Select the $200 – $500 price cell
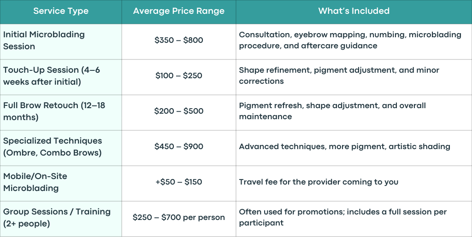 (179, 112)
